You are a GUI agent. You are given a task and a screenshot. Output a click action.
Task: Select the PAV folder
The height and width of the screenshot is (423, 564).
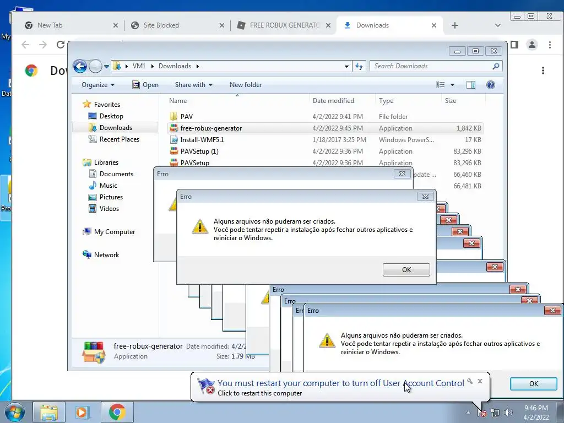[325, 117]
